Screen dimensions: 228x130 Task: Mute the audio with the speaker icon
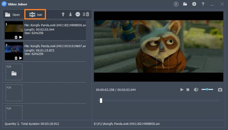point(196,90)
